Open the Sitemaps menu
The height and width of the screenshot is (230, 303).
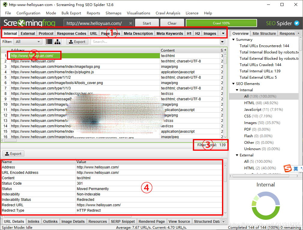[x=113, y=13]
